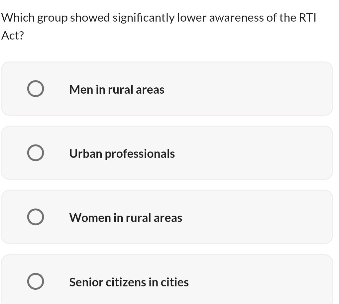Click the third answer option card
Viewport: 339px width, 304px height.
click(167, 217)
